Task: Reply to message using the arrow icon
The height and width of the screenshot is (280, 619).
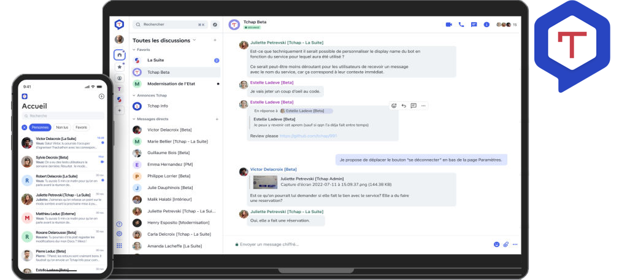Action: pos(404,106)
